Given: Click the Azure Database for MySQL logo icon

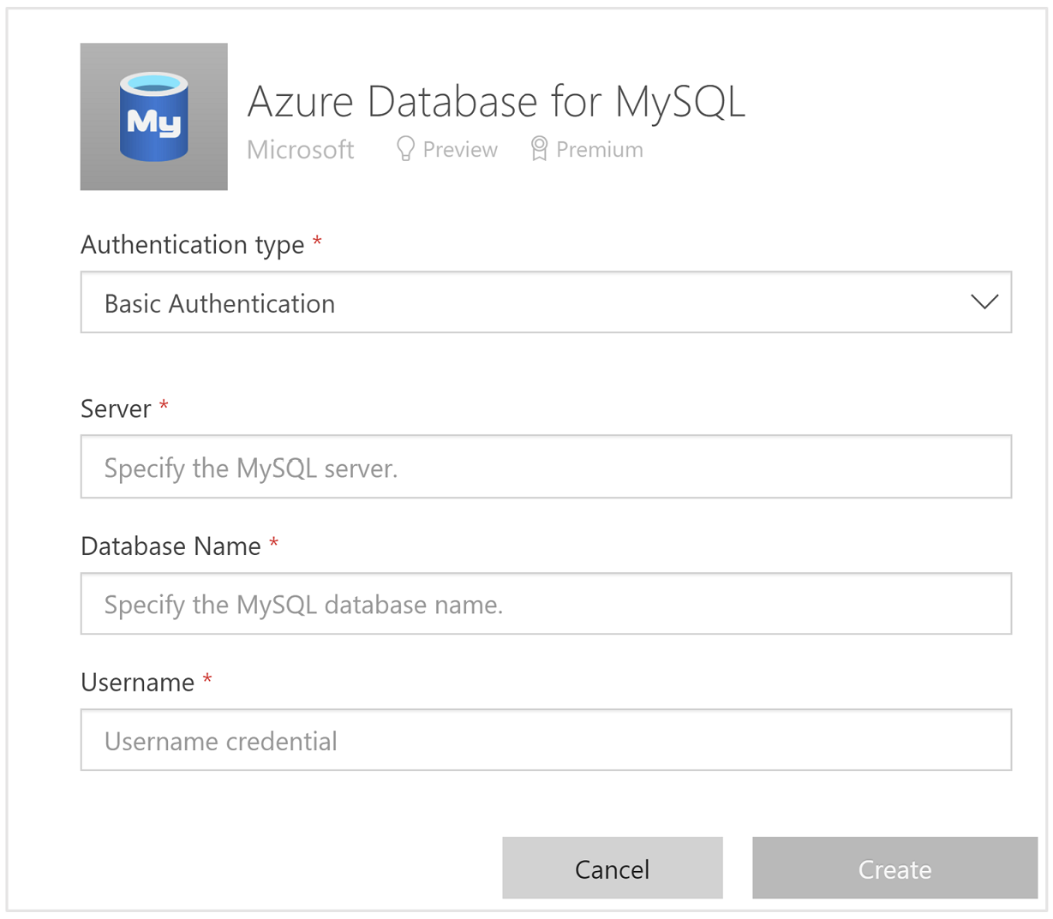Looking at the screenshot, I should 154,116.
